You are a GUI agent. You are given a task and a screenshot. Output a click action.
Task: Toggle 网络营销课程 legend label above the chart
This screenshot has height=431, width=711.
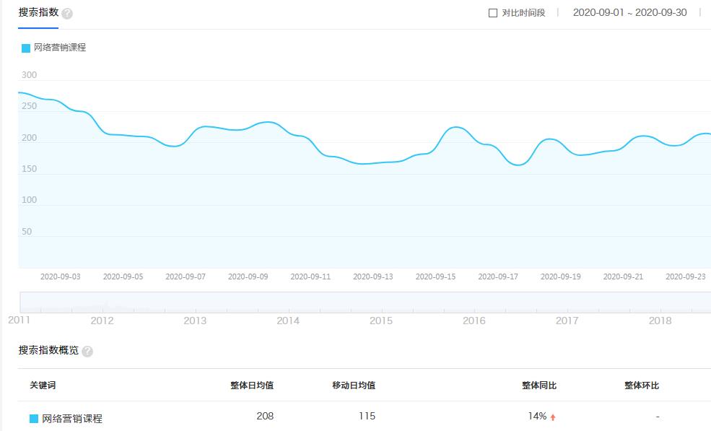click(60, 48)
